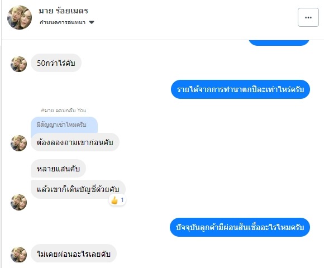Select the message ไม่เคยผ่อนอะไรเลยคับ
The image size is (324, 268).
[74, 253]
